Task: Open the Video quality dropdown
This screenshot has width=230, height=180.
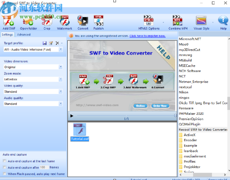Action: pos(61,92)
